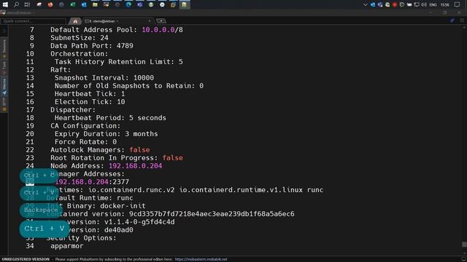Open the Sftp sidebar tab
Viewport: 467px width, 262px height.
(x=4, y=104)
